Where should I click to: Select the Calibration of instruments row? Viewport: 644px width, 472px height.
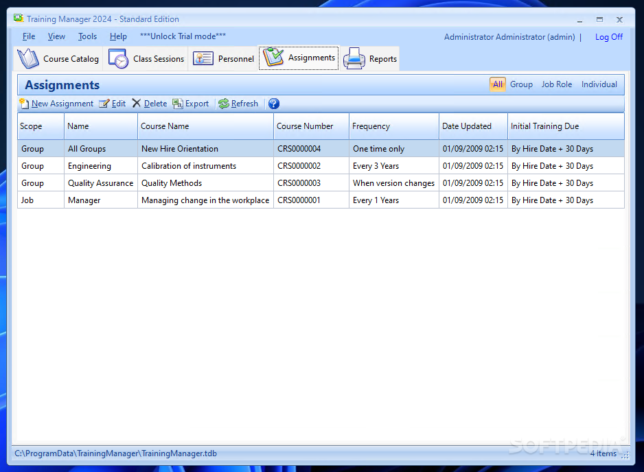[321, 166]
